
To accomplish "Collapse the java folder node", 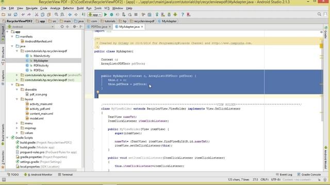I will 12,46.
